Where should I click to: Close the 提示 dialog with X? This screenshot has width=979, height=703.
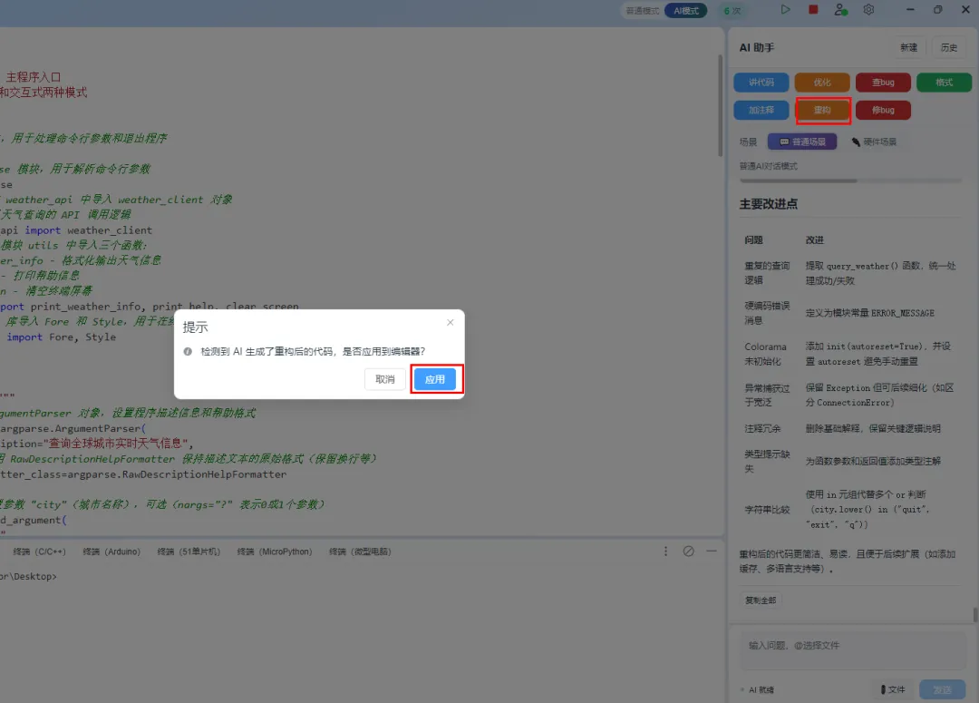[x=451, y=322]
